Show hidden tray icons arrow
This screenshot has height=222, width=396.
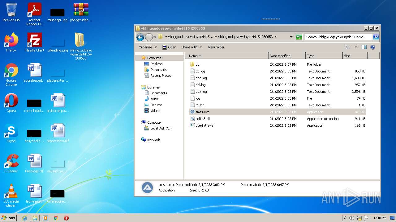(345, 218)
